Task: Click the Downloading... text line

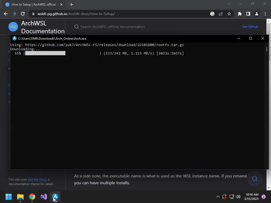Action: click(x=25, y=49)
